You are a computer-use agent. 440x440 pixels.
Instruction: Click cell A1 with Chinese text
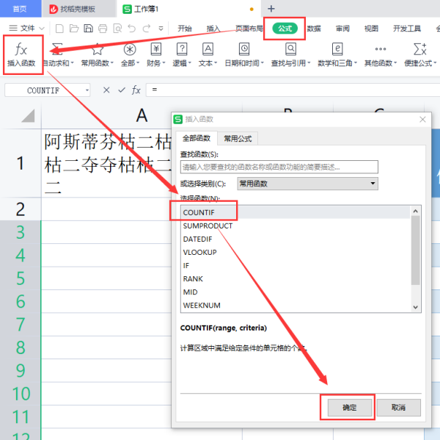tap(106, 163)
